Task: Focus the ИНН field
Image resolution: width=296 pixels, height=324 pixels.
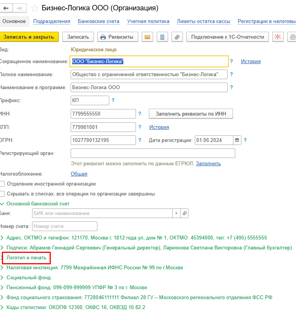Action: (x=103, y=114)
